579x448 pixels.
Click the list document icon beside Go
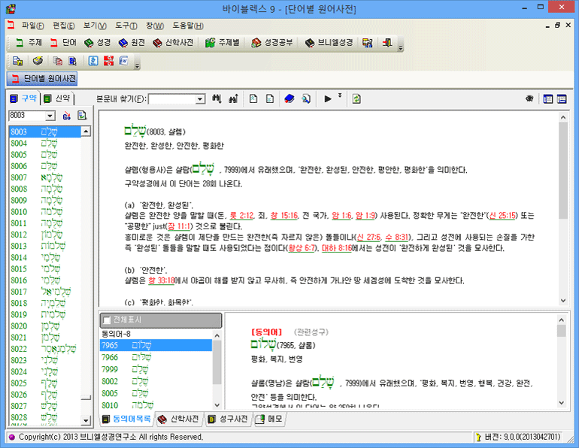(82, 116)
